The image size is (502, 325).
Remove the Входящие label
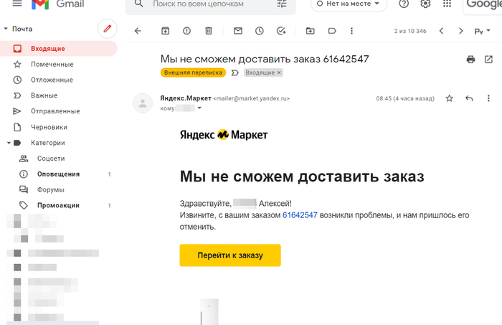(x=279, y=72)
